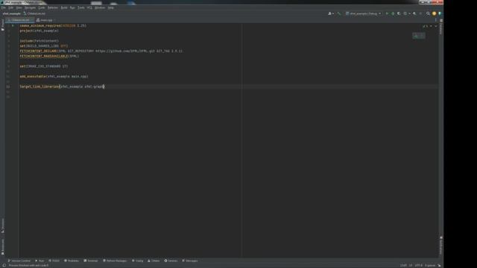Open the Messages tool window
Screen dimensions: 477x268
click(x=190, y=261)
